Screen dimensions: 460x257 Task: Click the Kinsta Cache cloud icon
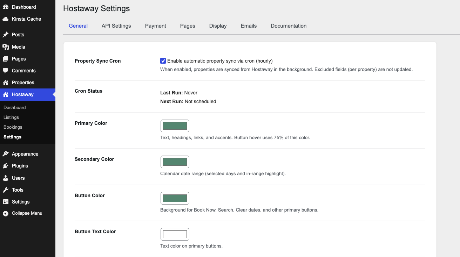pos(6,19)
